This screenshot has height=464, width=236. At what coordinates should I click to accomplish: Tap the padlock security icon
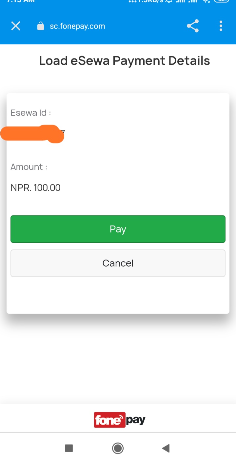[41, 26]
